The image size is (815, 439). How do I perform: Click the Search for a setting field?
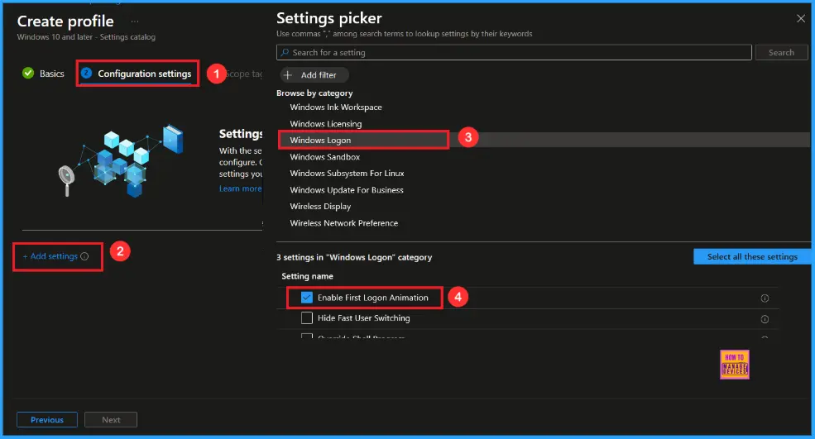point(513,53)
